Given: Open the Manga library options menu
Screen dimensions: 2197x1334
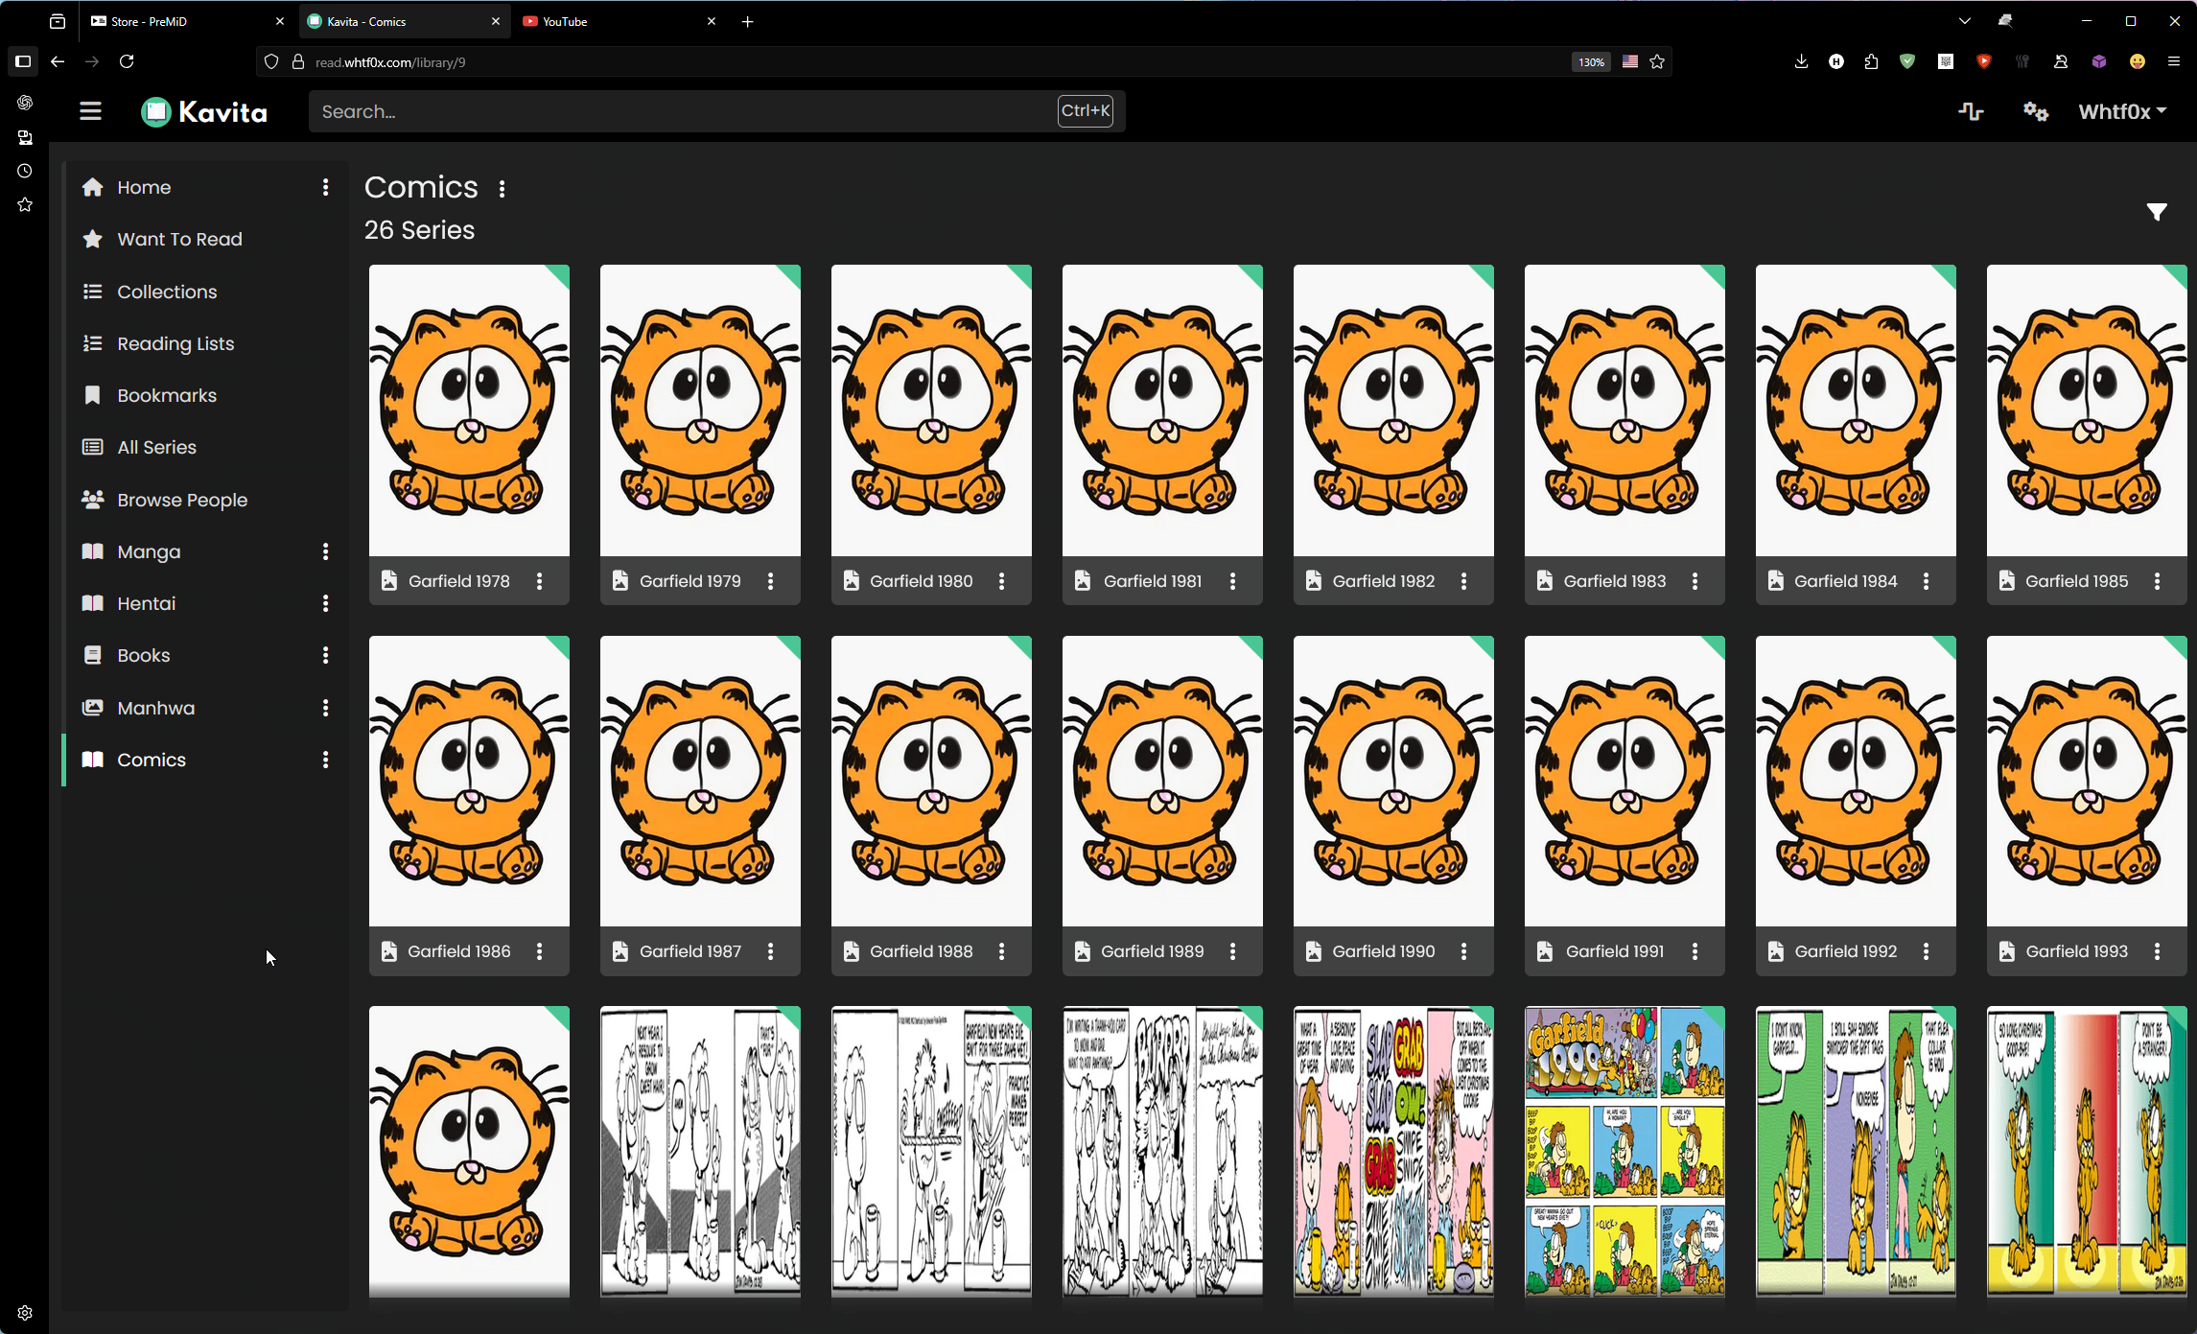Looking at the screenshot, I should click(x=325, y=551).
